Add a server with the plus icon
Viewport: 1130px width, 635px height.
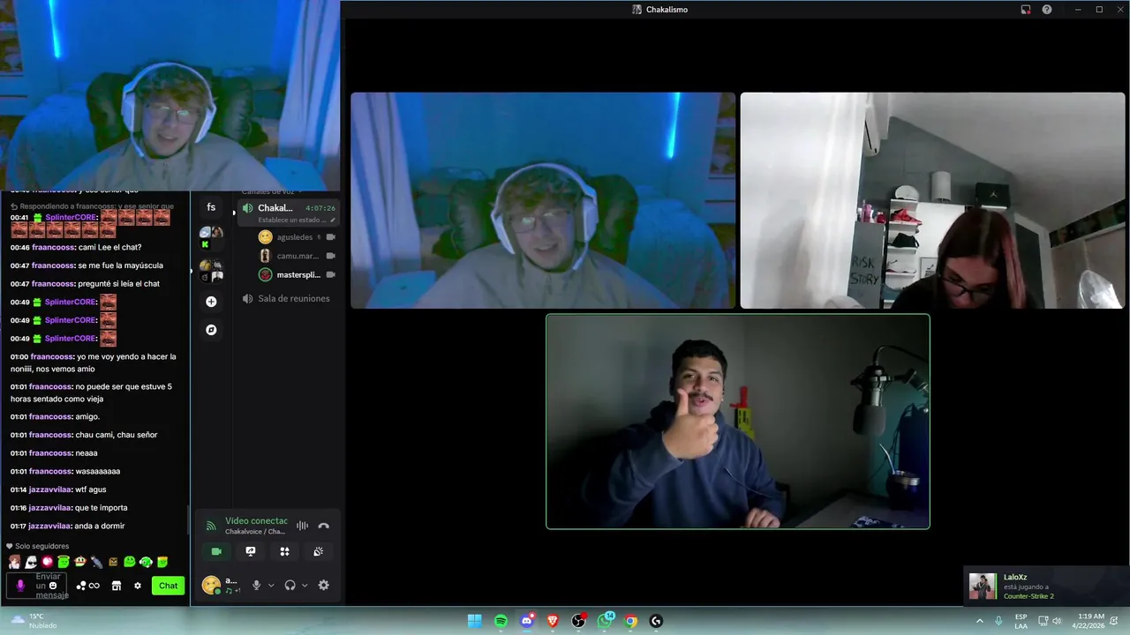click(x=211, y=302)
